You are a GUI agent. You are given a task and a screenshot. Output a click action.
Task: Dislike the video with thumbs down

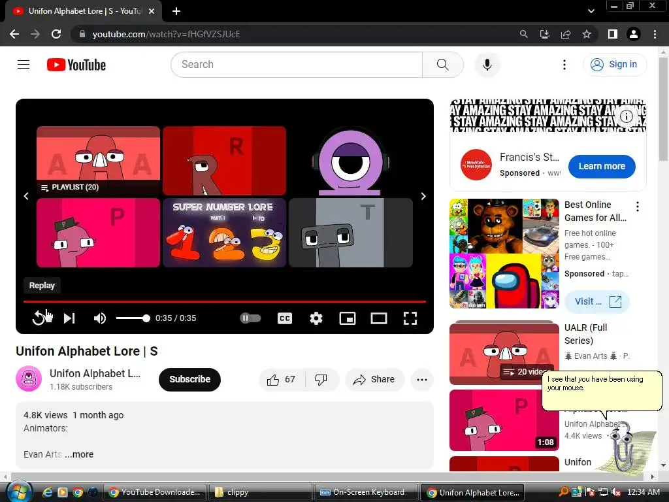click(321, 380)
